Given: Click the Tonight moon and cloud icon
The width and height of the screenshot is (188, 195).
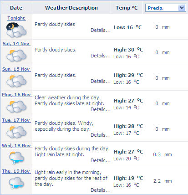Looking at the screenshot, I should coord(16,30).
